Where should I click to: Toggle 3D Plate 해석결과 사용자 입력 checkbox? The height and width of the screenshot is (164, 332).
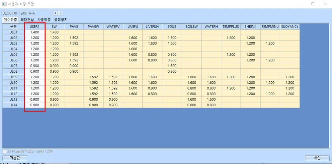pyautogui.click(x=4, y=151)
